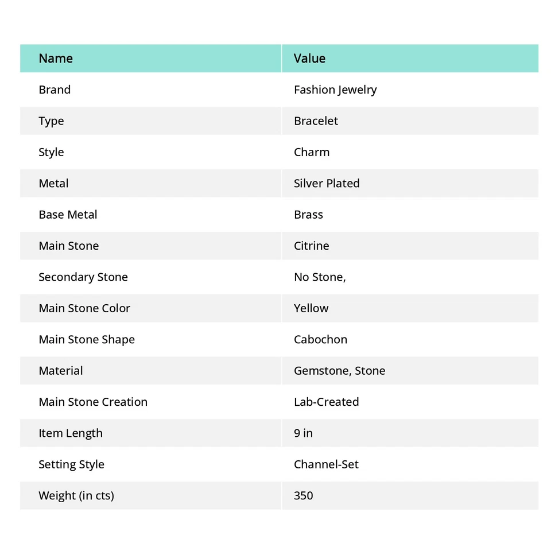Click the 9 in item length value

click(x=303, y=433)
